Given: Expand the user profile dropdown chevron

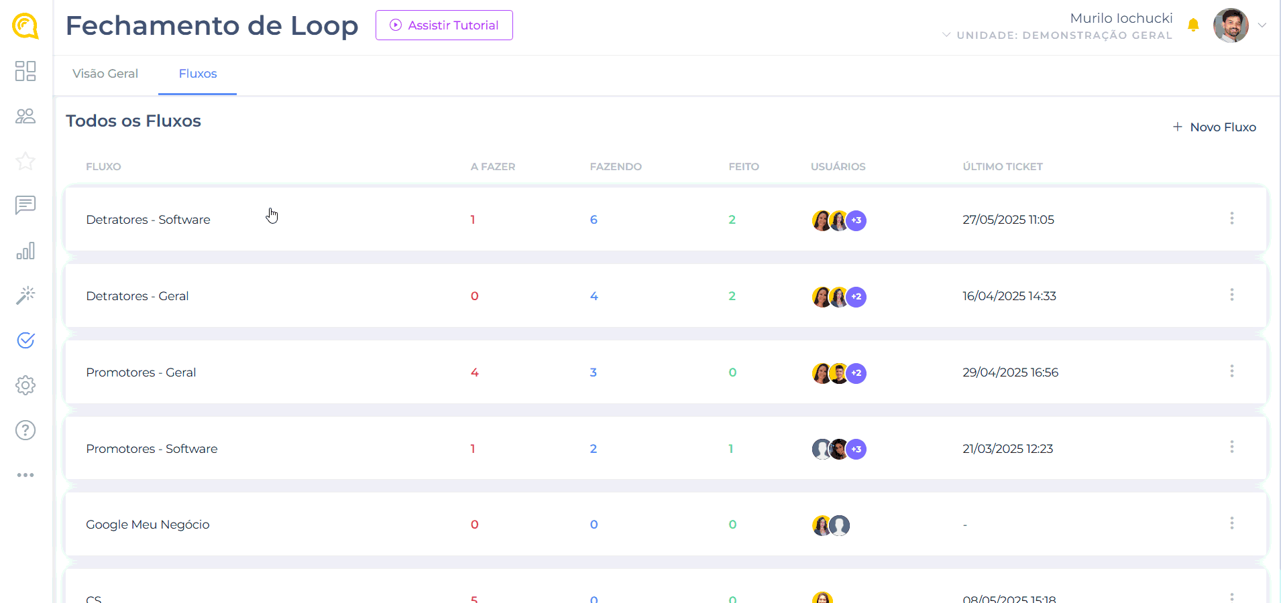Looking at the screenshot, I should [x=1262, y=25].
